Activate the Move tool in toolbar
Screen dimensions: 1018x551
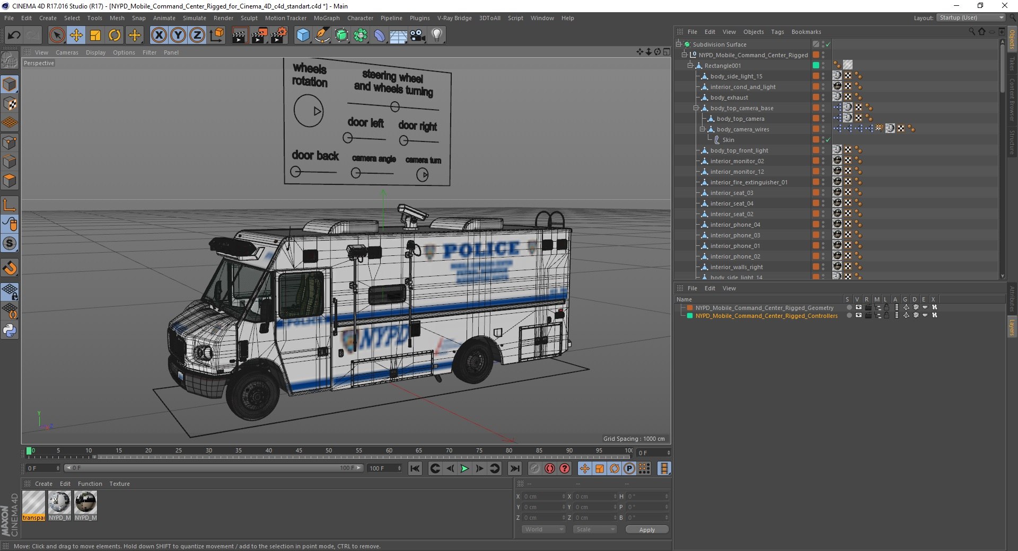[76, 35]
